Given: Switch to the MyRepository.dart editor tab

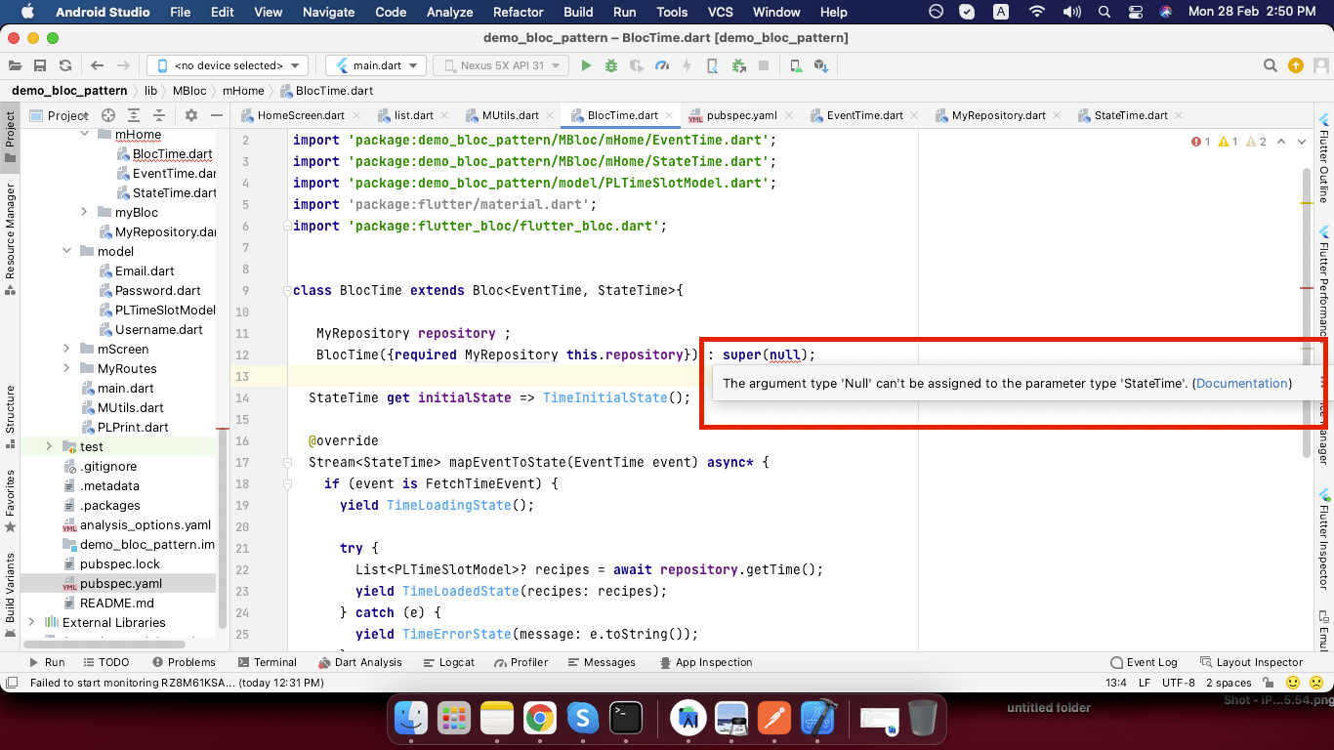Looking at the screenshot, I should [x=998, y=115].
